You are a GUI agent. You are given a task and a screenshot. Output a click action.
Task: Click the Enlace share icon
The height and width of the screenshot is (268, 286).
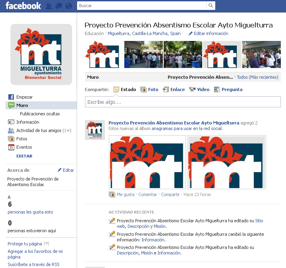[x=166, y=89]
